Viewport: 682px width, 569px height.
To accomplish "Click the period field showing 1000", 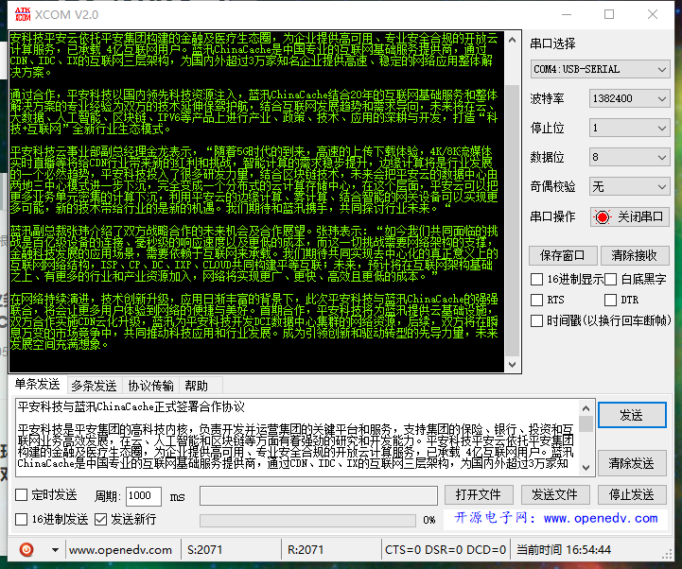I will click(144, 496).
